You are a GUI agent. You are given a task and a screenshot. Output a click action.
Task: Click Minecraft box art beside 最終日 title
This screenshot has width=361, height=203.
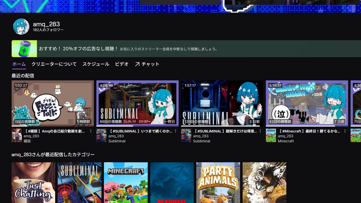click(271, 135)
